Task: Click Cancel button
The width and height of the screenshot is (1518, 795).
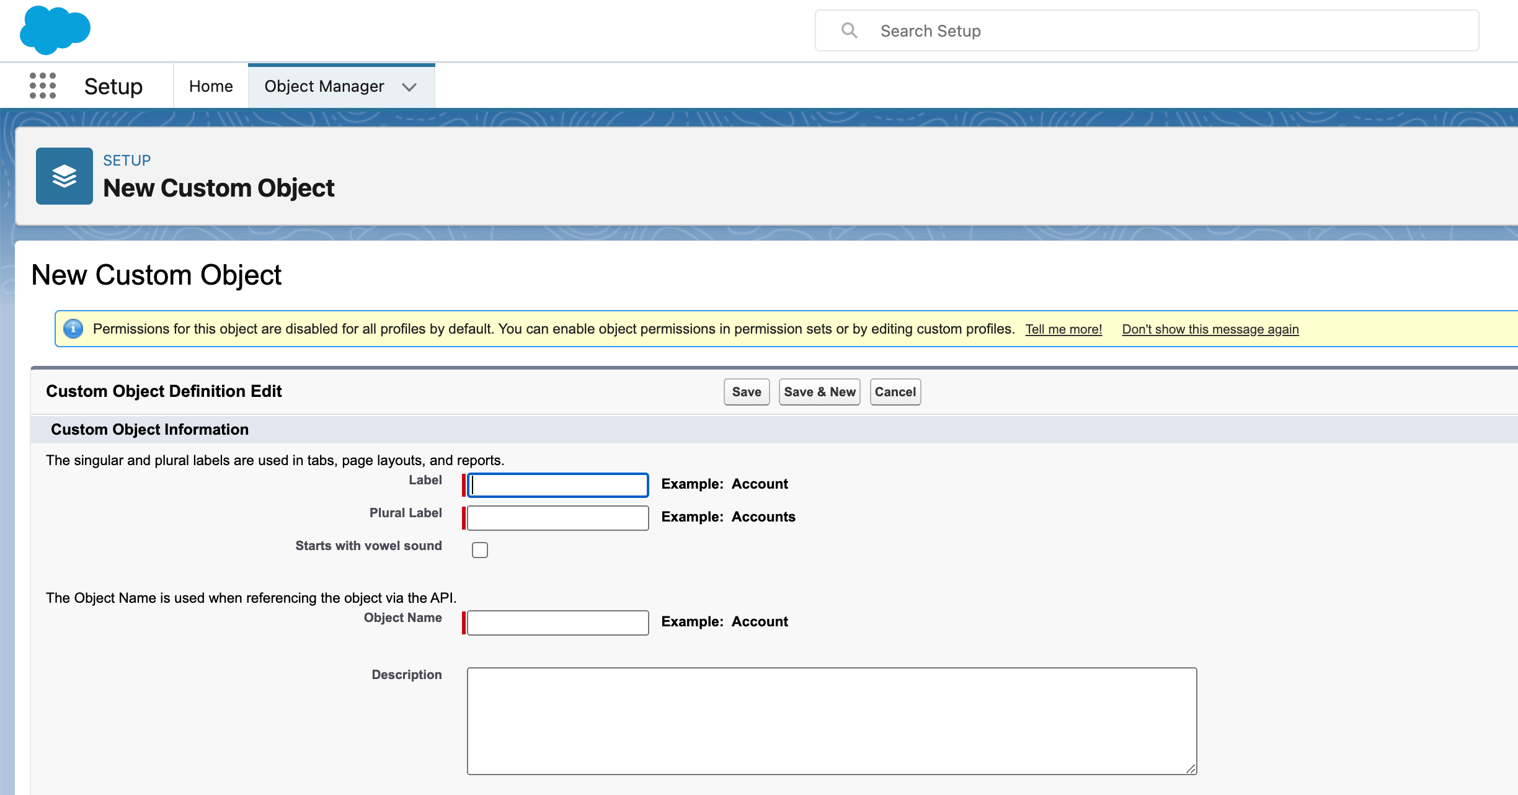Action: [894, 391]
